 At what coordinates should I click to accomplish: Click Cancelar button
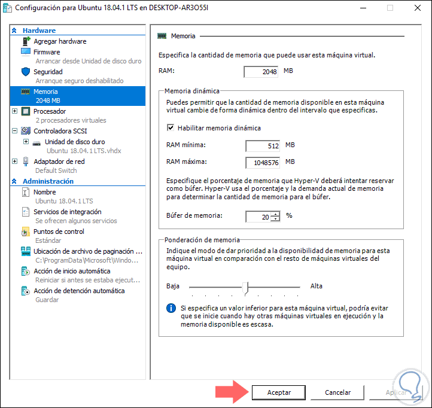coord(337,392)
